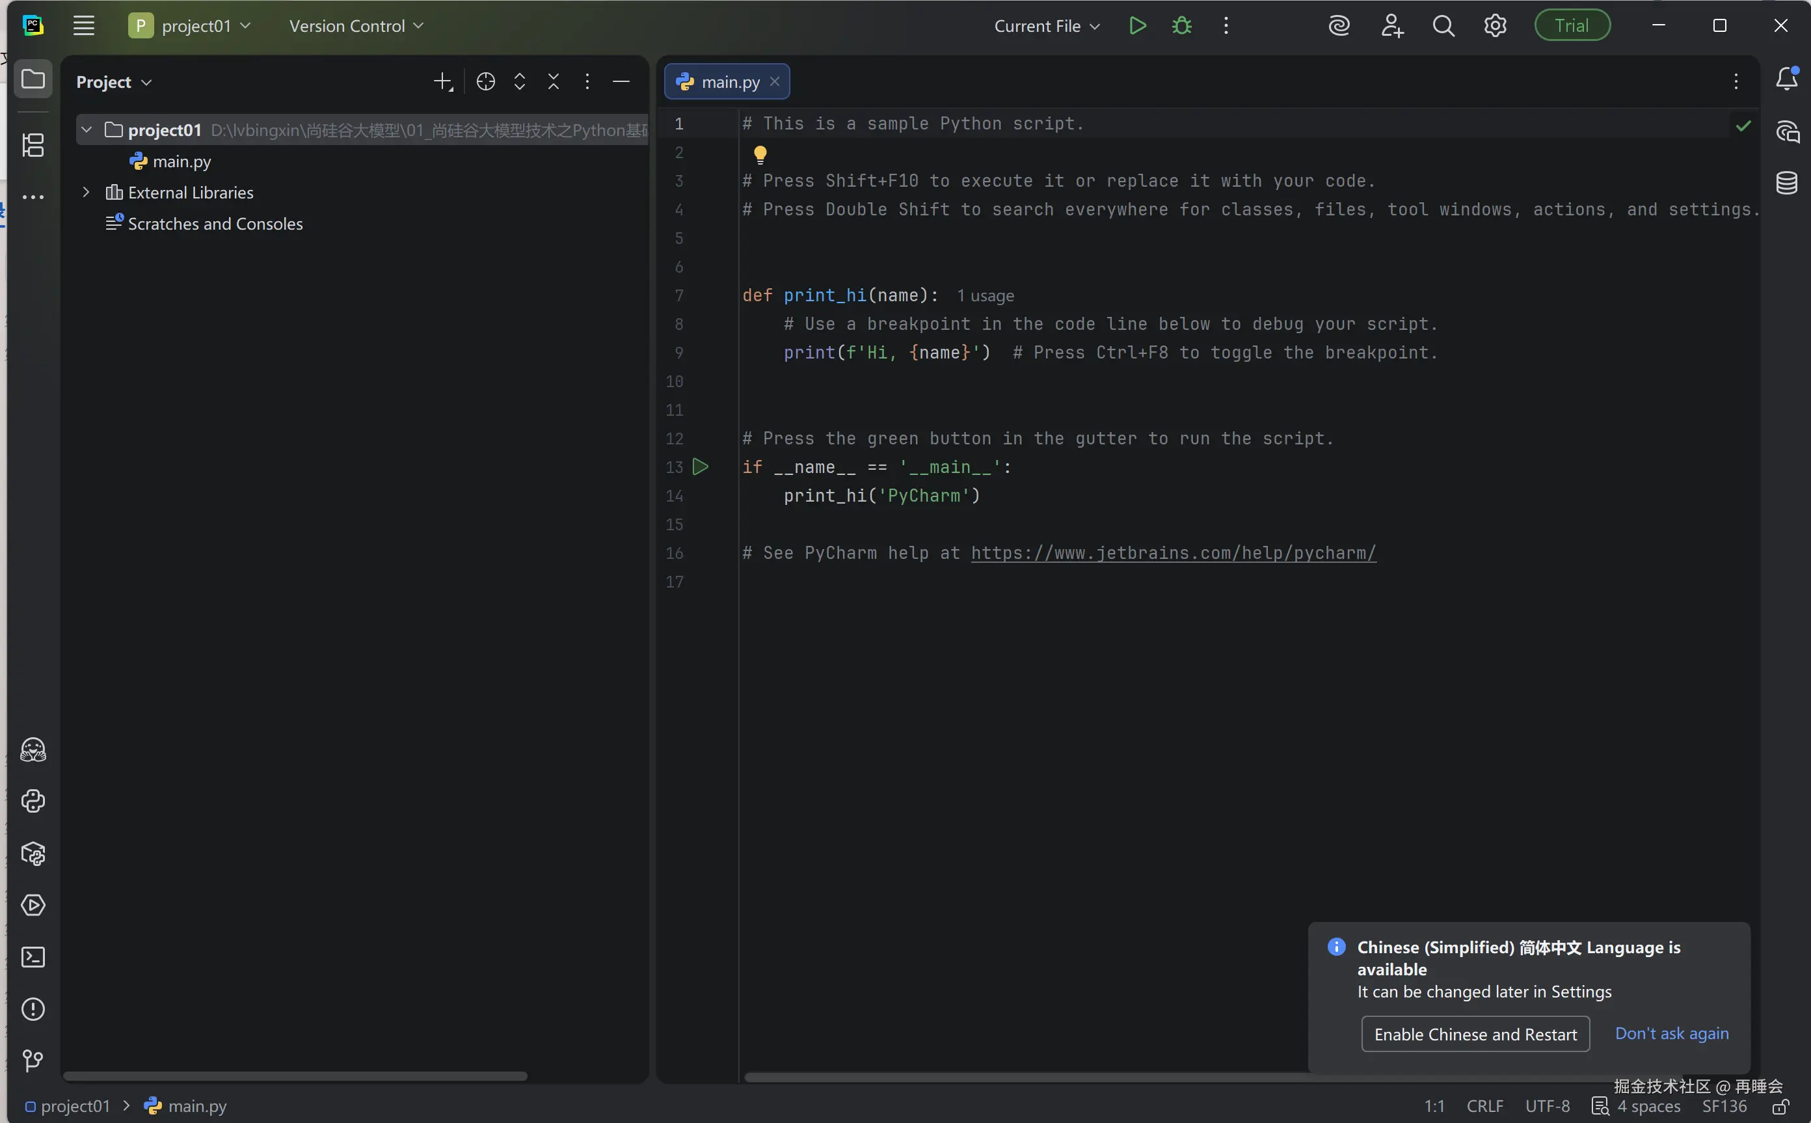Click Enable Chinese and Restart button
1811x1123 pixels.
[1475, 1034]
